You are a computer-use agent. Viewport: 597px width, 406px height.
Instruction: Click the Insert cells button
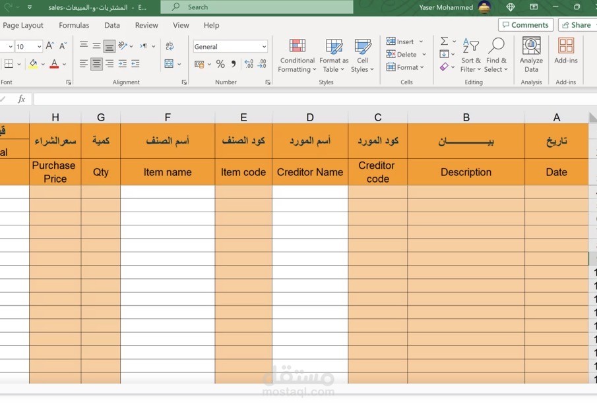(x=400, y=42)
